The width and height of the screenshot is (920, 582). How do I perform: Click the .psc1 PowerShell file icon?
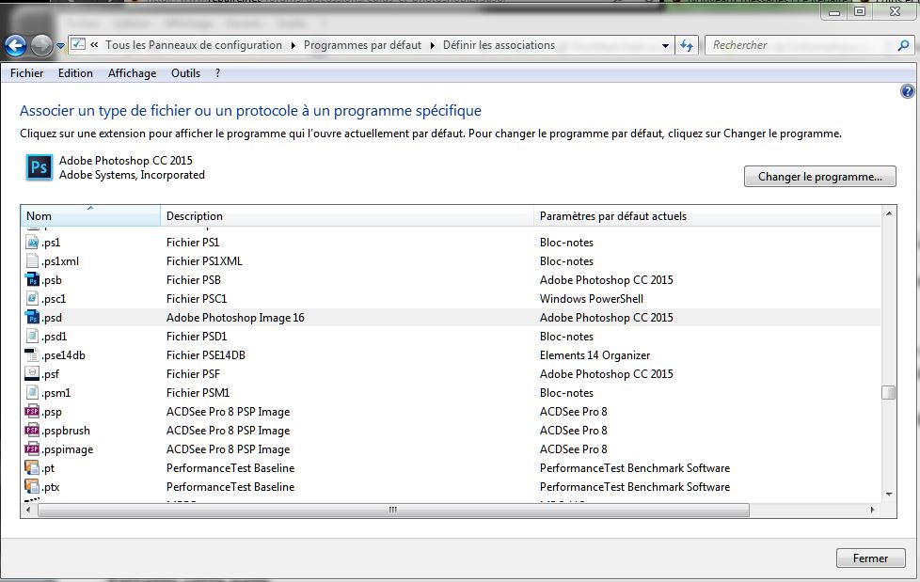click(x=32, y=298)
